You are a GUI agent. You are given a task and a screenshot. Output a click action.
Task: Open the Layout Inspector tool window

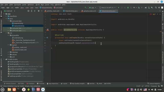coord(154,84)
